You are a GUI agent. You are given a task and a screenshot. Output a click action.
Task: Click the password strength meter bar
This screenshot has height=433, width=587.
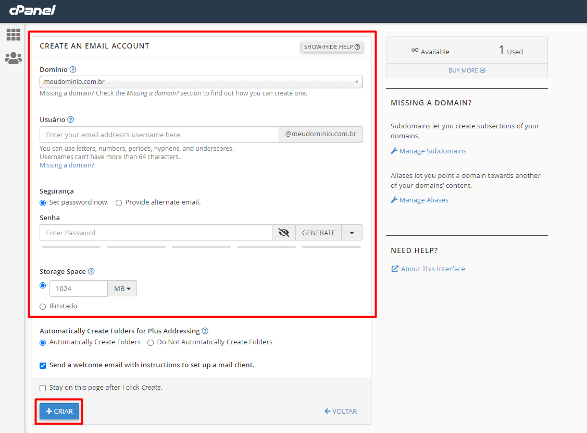pyautogui.click(x=202, y=247)
